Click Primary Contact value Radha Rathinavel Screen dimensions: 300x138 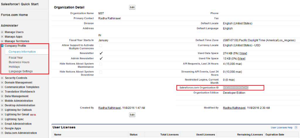point(110,18)
